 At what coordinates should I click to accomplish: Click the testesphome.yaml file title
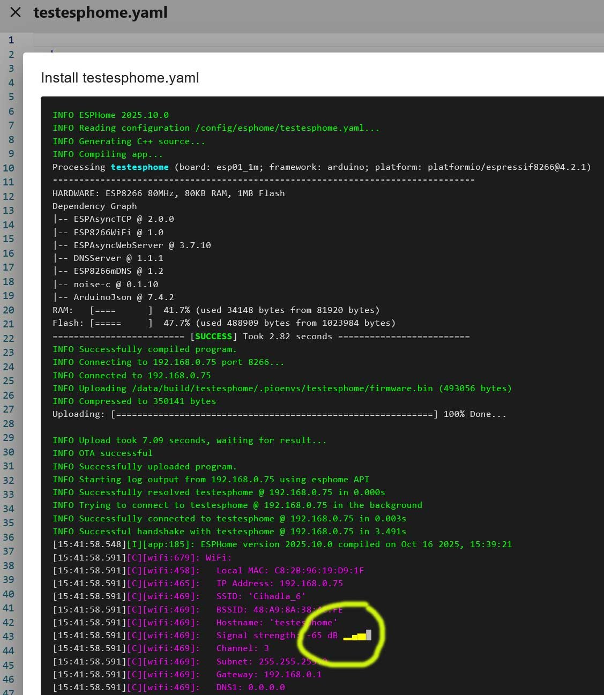100,12
